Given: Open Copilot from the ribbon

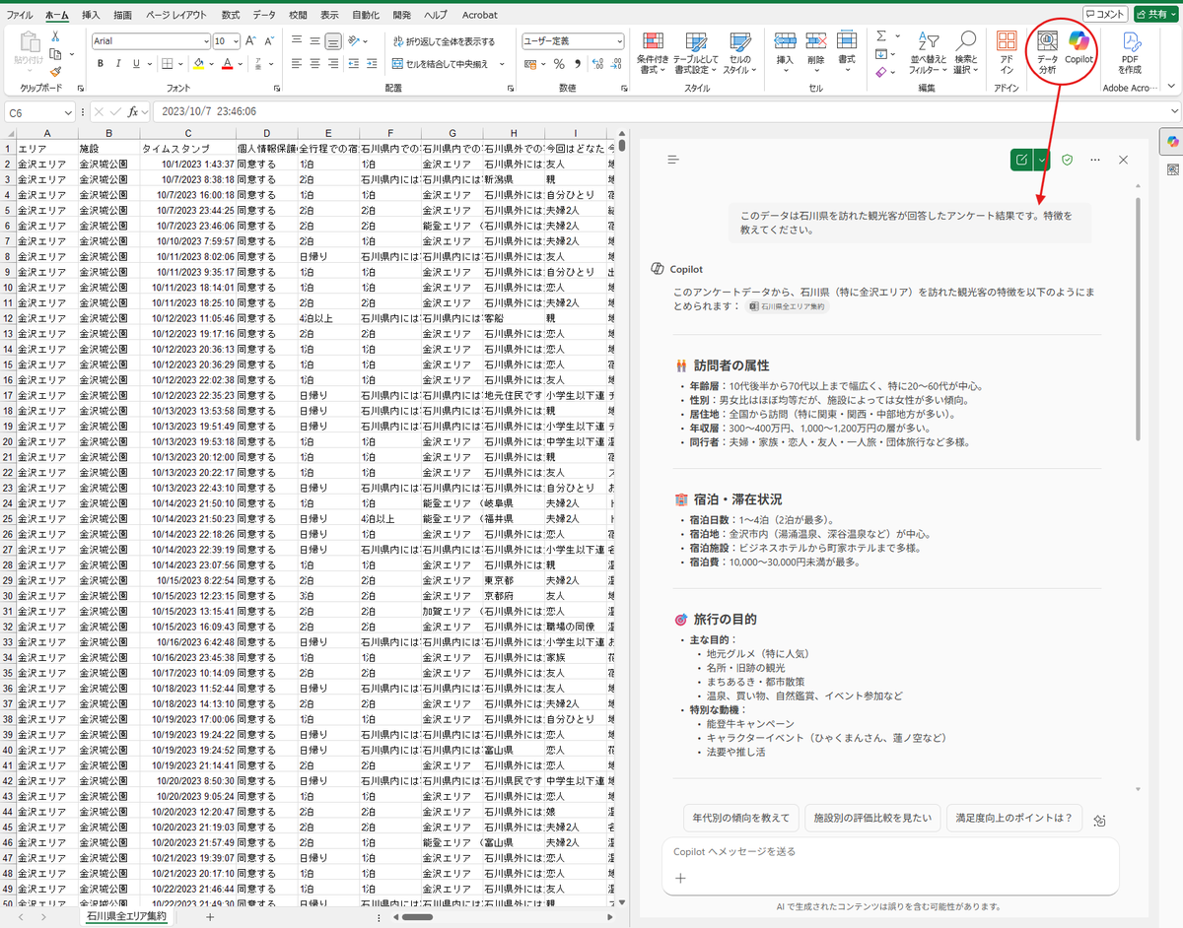Looking at the screenshot, I should [1079, 52].
